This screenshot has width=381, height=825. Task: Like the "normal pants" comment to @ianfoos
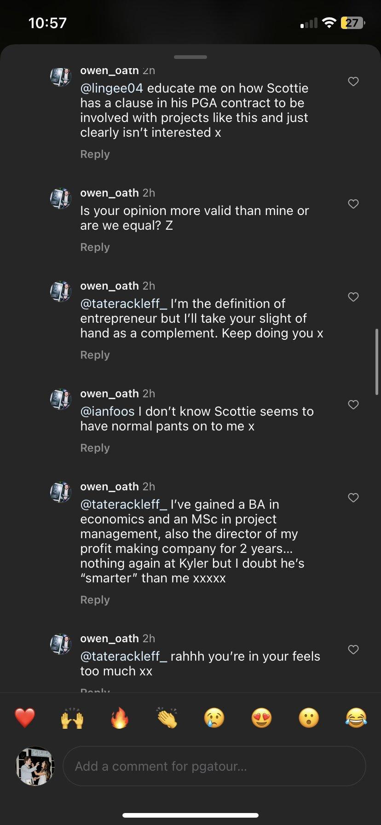(353, 405)
